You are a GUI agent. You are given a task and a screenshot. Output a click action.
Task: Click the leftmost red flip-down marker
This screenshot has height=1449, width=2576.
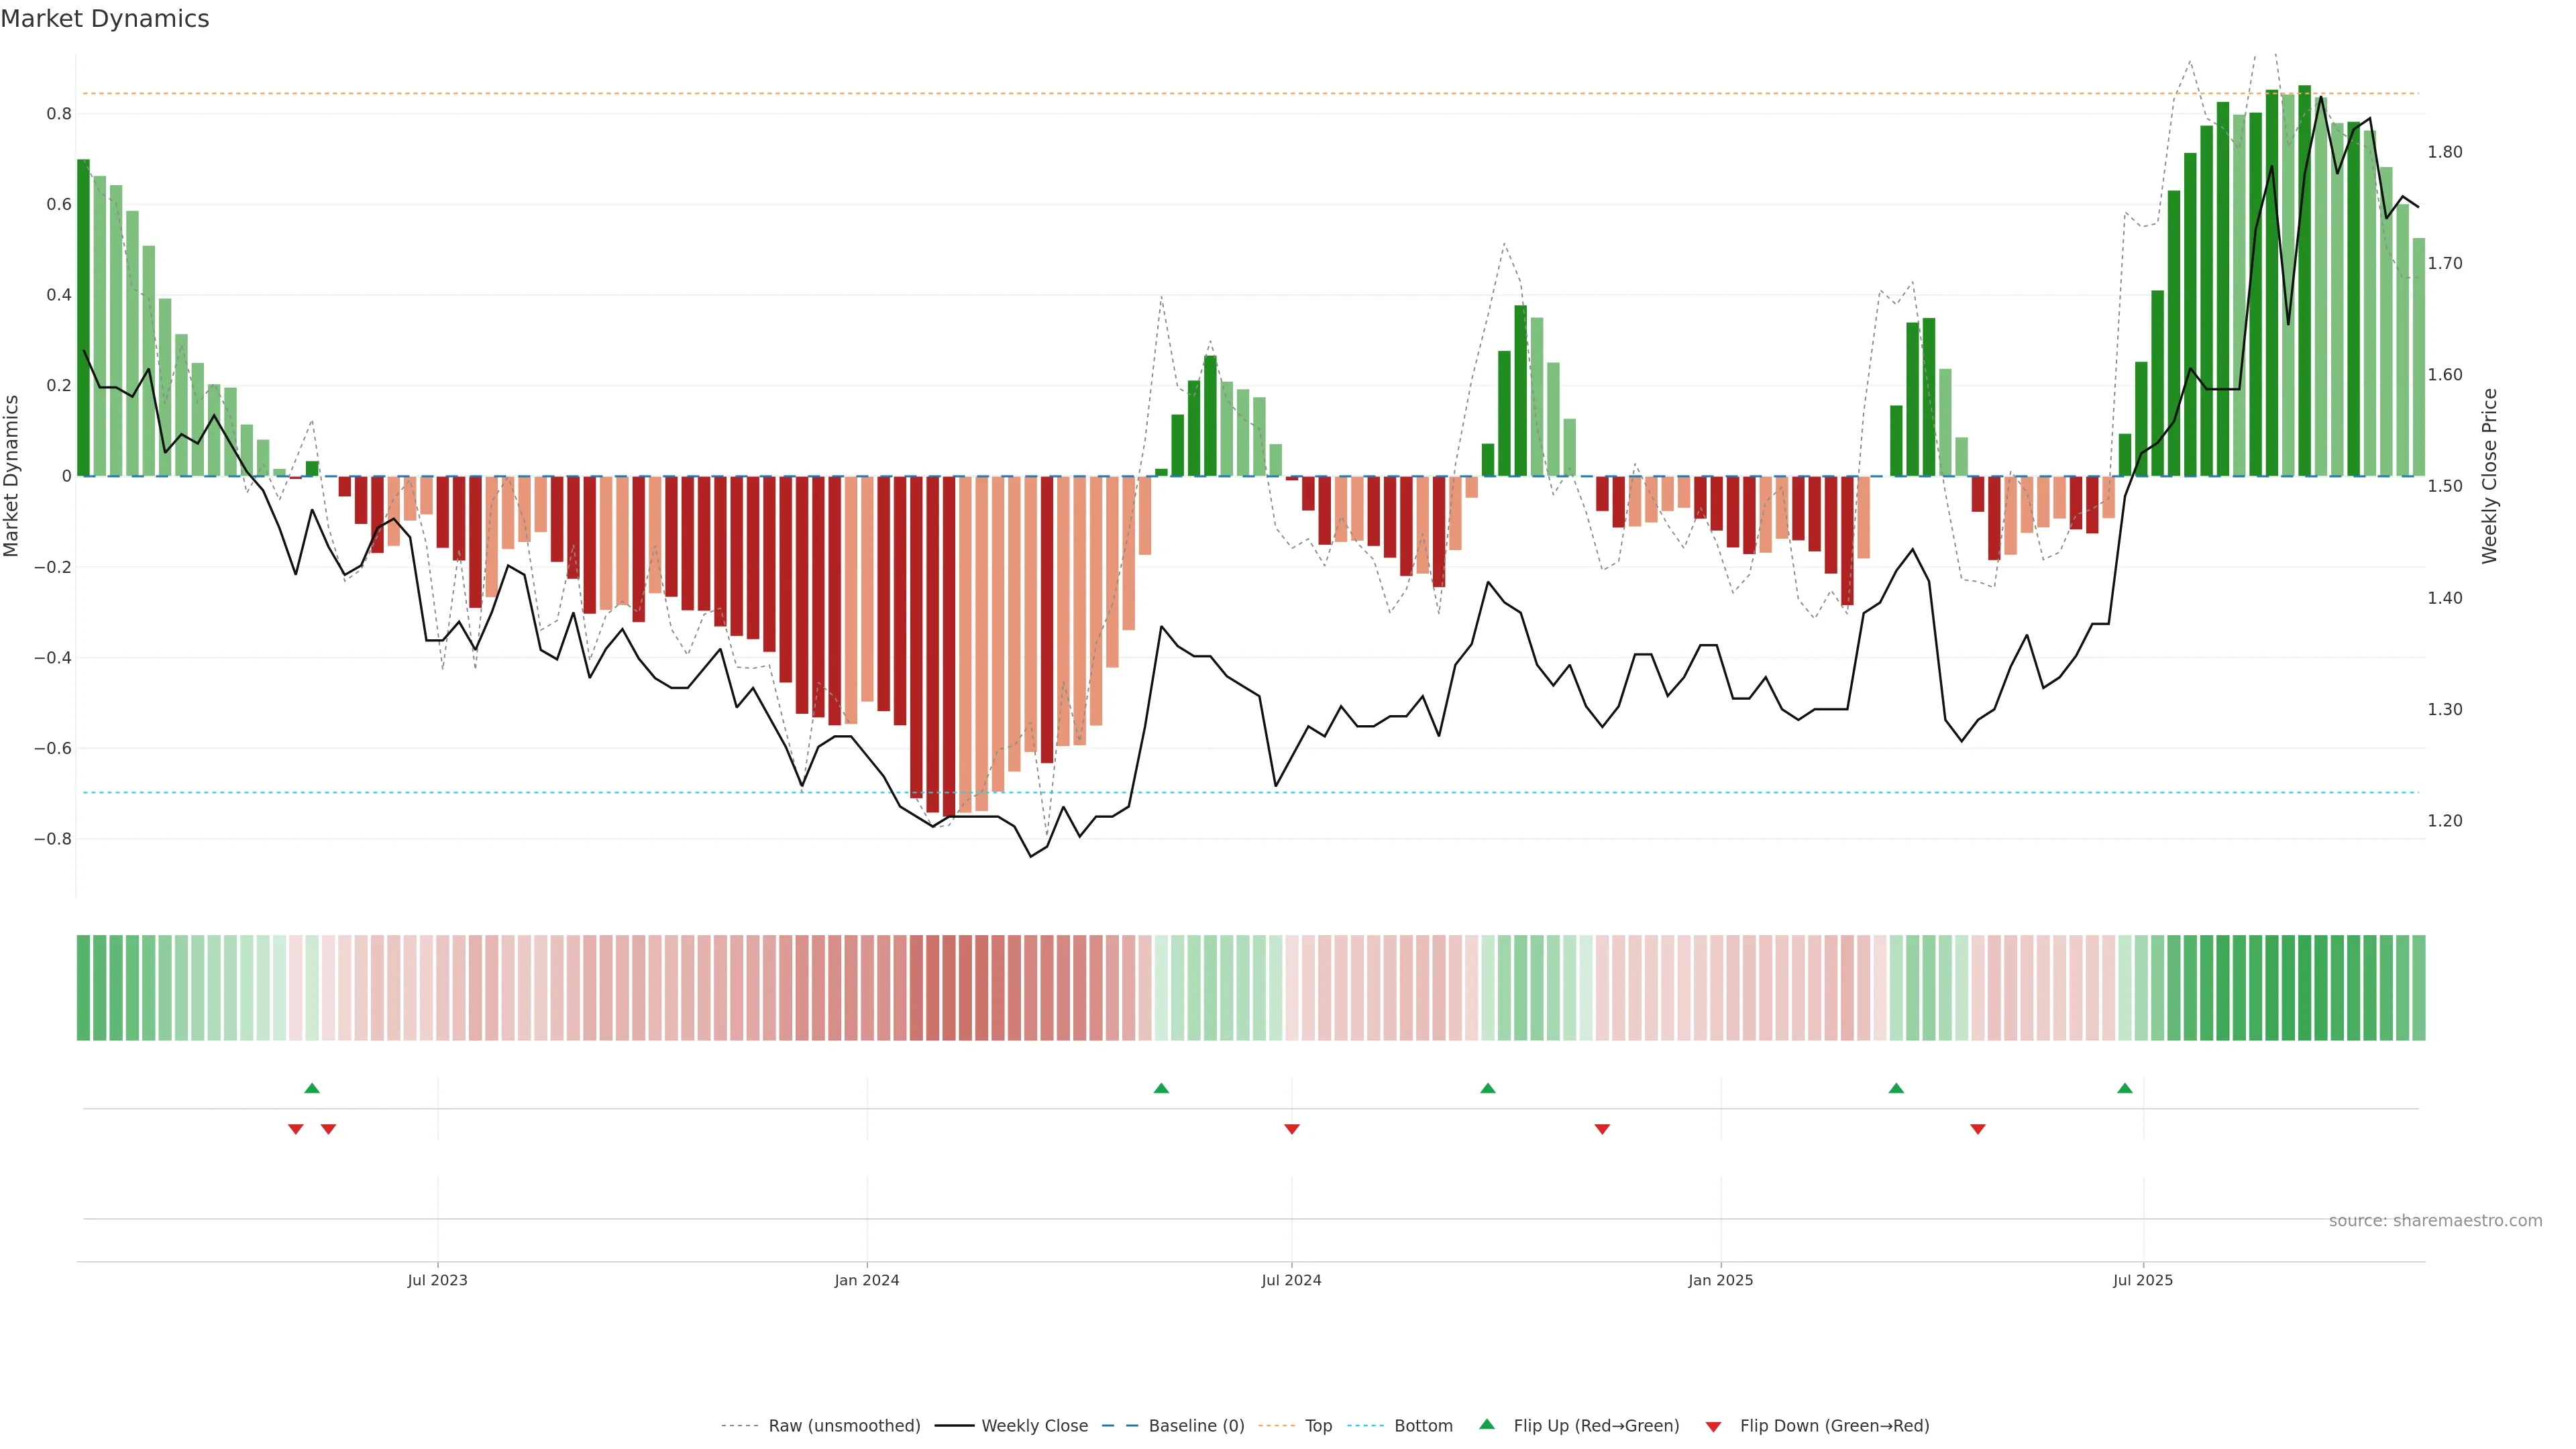coord(295,1129)
